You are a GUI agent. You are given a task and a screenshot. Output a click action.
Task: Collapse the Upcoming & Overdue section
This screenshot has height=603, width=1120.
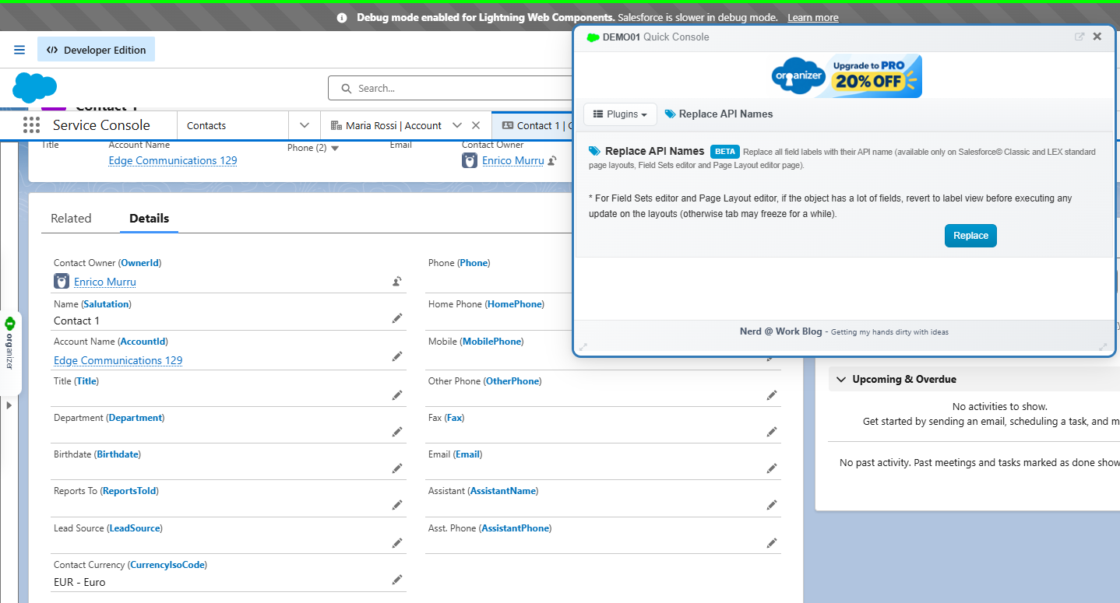(x=841, y=380)
